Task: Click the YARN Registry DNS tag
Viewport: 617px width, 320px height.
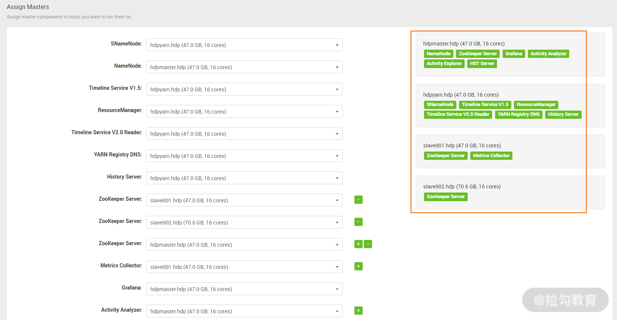Action: click(518, 114)
